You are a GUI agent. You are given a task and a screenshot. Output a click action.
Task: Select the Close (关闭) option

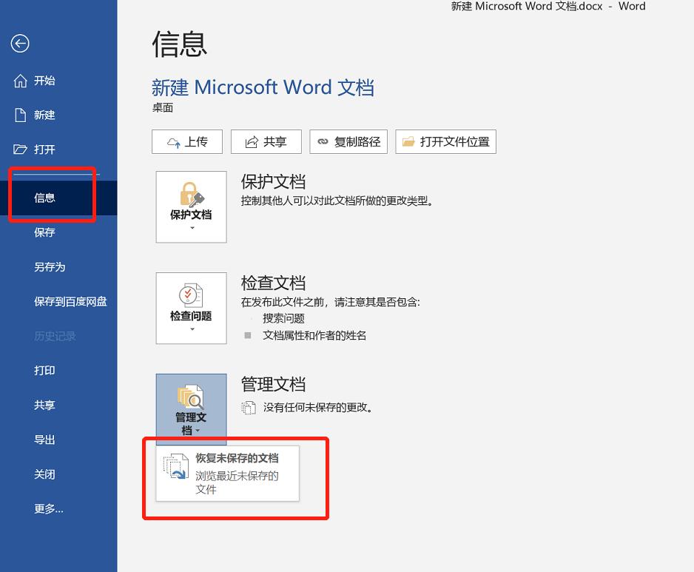(44, 474)
